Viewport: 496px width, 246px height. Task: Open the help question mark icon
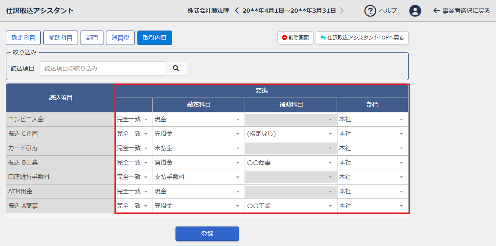pyautogui.click(x=370, y=11)
